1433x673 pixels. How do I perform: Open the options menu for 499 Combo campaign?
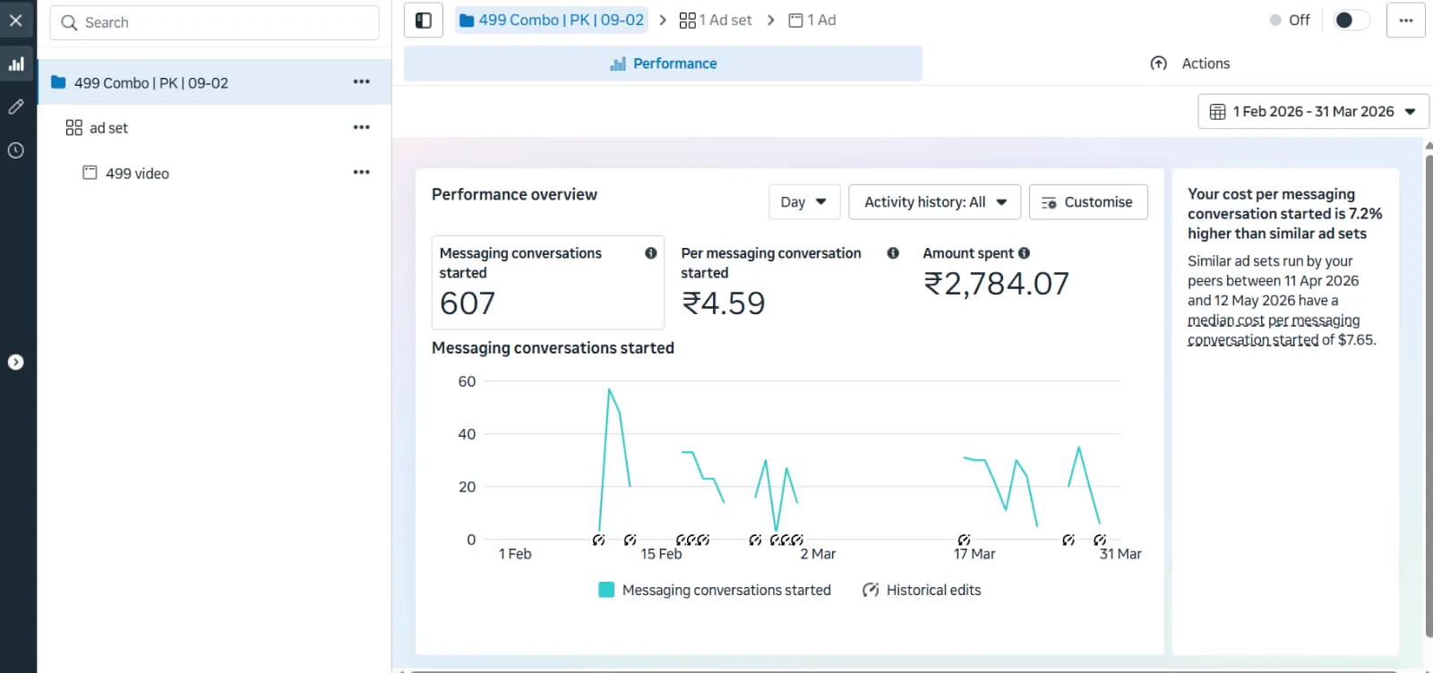click(x=361, y=81)
